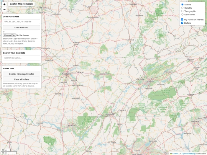
Task: Click the Cleveland city label
Action: [122, 110]
